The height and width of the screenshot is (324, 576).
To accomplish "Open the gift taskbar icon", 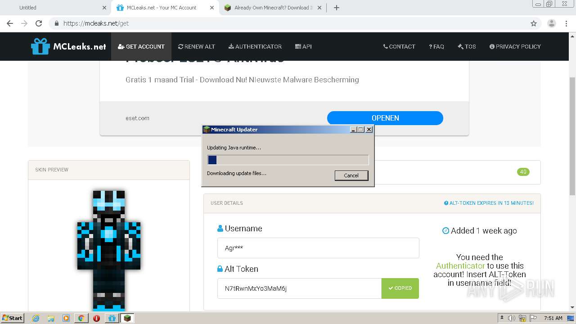I will pos(112,318).
